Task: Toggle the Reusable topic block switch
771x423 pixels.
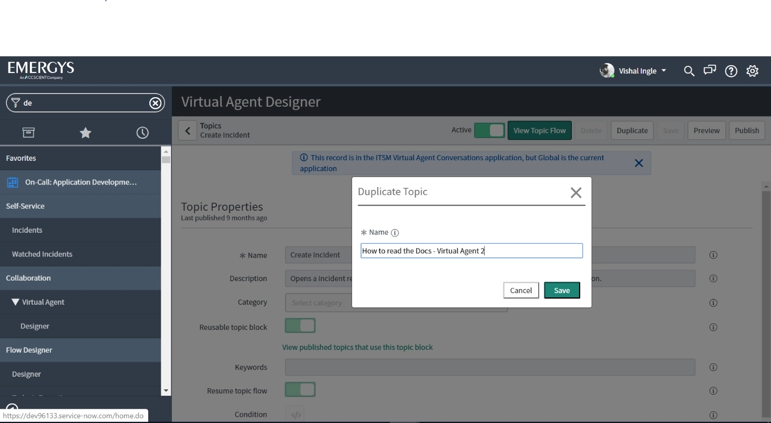Action: point(300,326)
